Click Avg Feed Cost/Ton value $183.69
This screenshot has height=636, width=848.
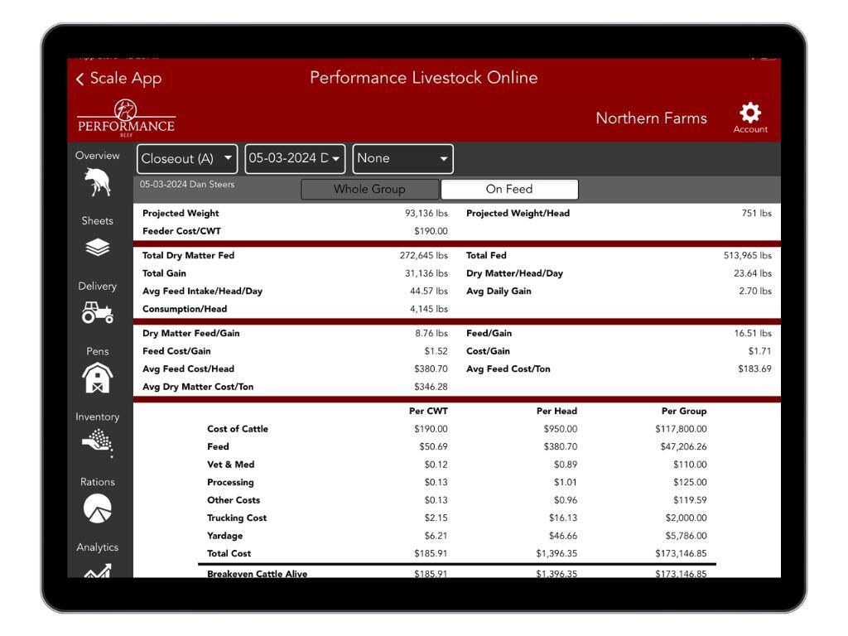(x=755, y=369)
